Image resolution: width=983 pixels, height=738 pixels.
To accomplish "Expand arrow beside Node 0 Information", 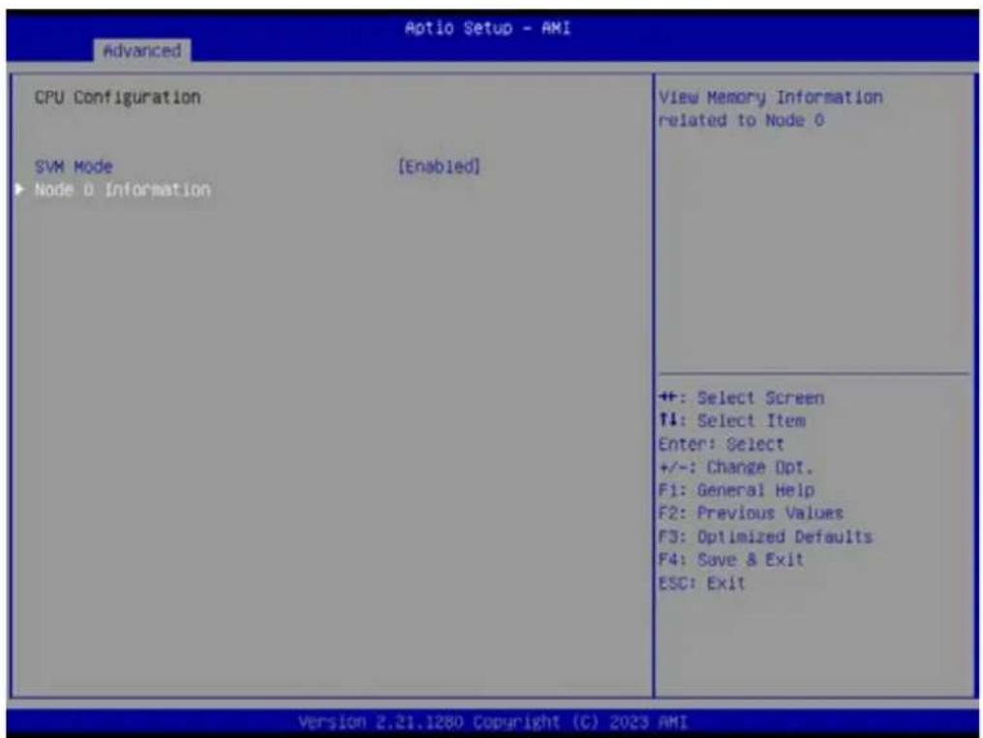I will (19, 190).
